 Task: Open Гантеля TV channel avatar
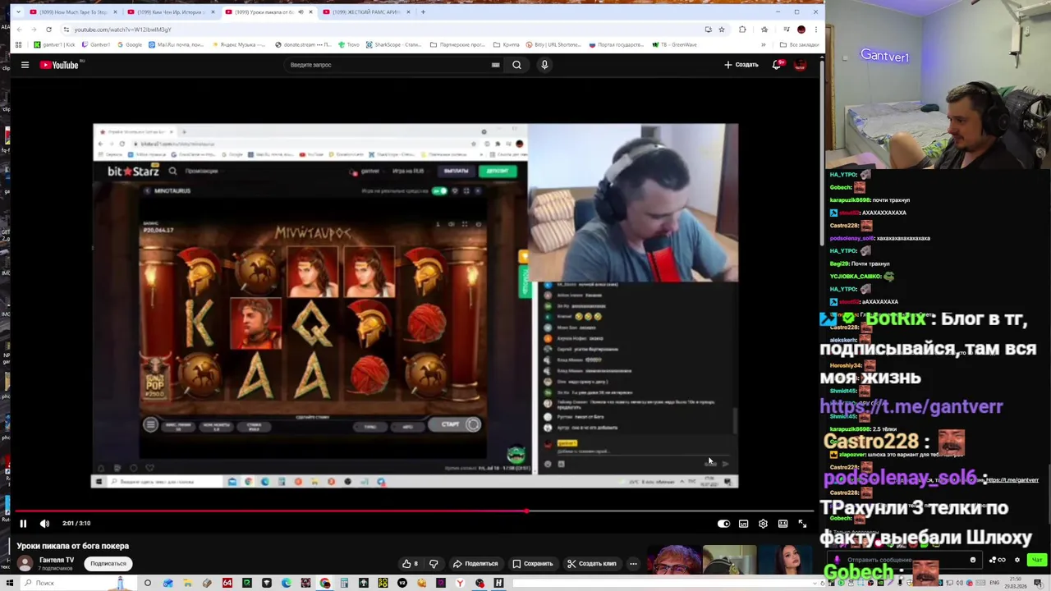[25, 564]
